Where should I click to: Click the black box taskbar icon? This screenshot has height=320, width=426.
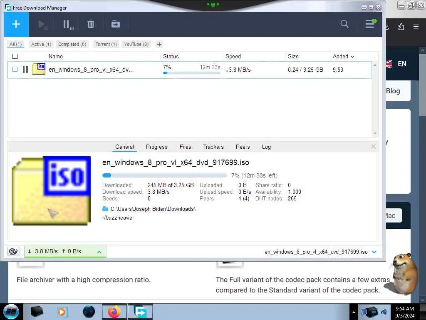pyautogui.click(x=37, y=312)
